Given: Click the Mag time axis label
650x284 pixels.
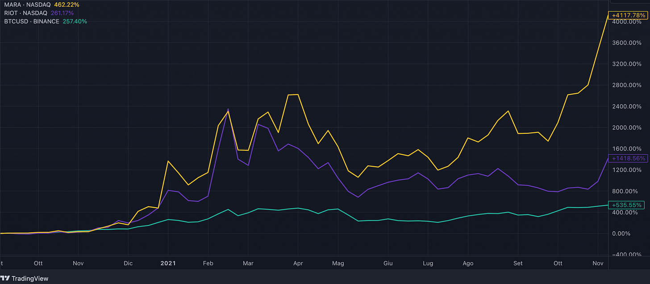Looking at the screenshot, I should pos(338,263).
